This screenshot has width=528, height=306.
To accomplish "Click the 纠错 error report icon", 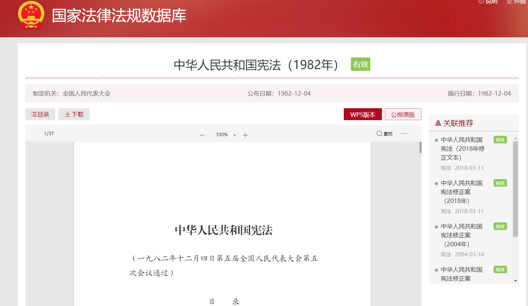I will coord(510,1).
